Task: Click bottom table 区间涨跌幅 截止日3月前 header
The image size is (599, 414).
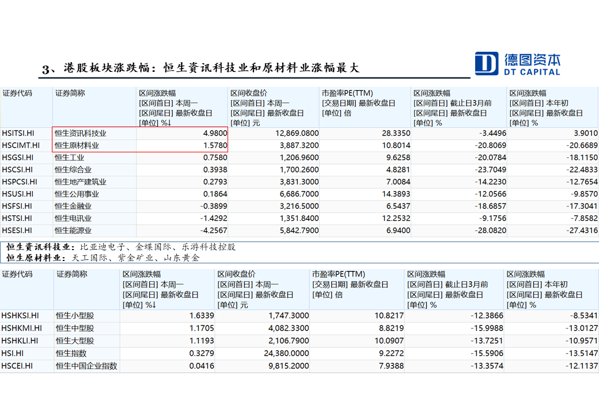Action: (x=453, y=289)
